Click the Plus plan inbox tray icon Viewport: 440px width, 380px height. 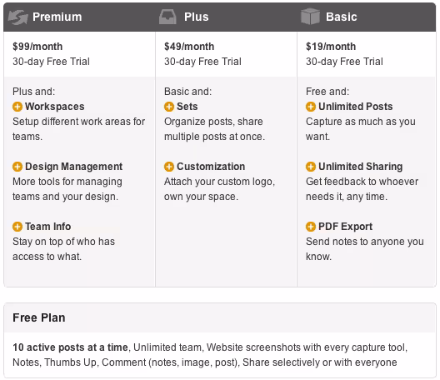167,17
